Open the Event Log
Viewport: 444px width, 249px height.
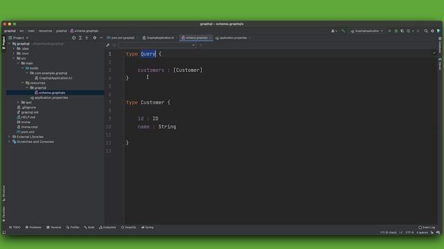pyautogui.click(x=427, y=228)
